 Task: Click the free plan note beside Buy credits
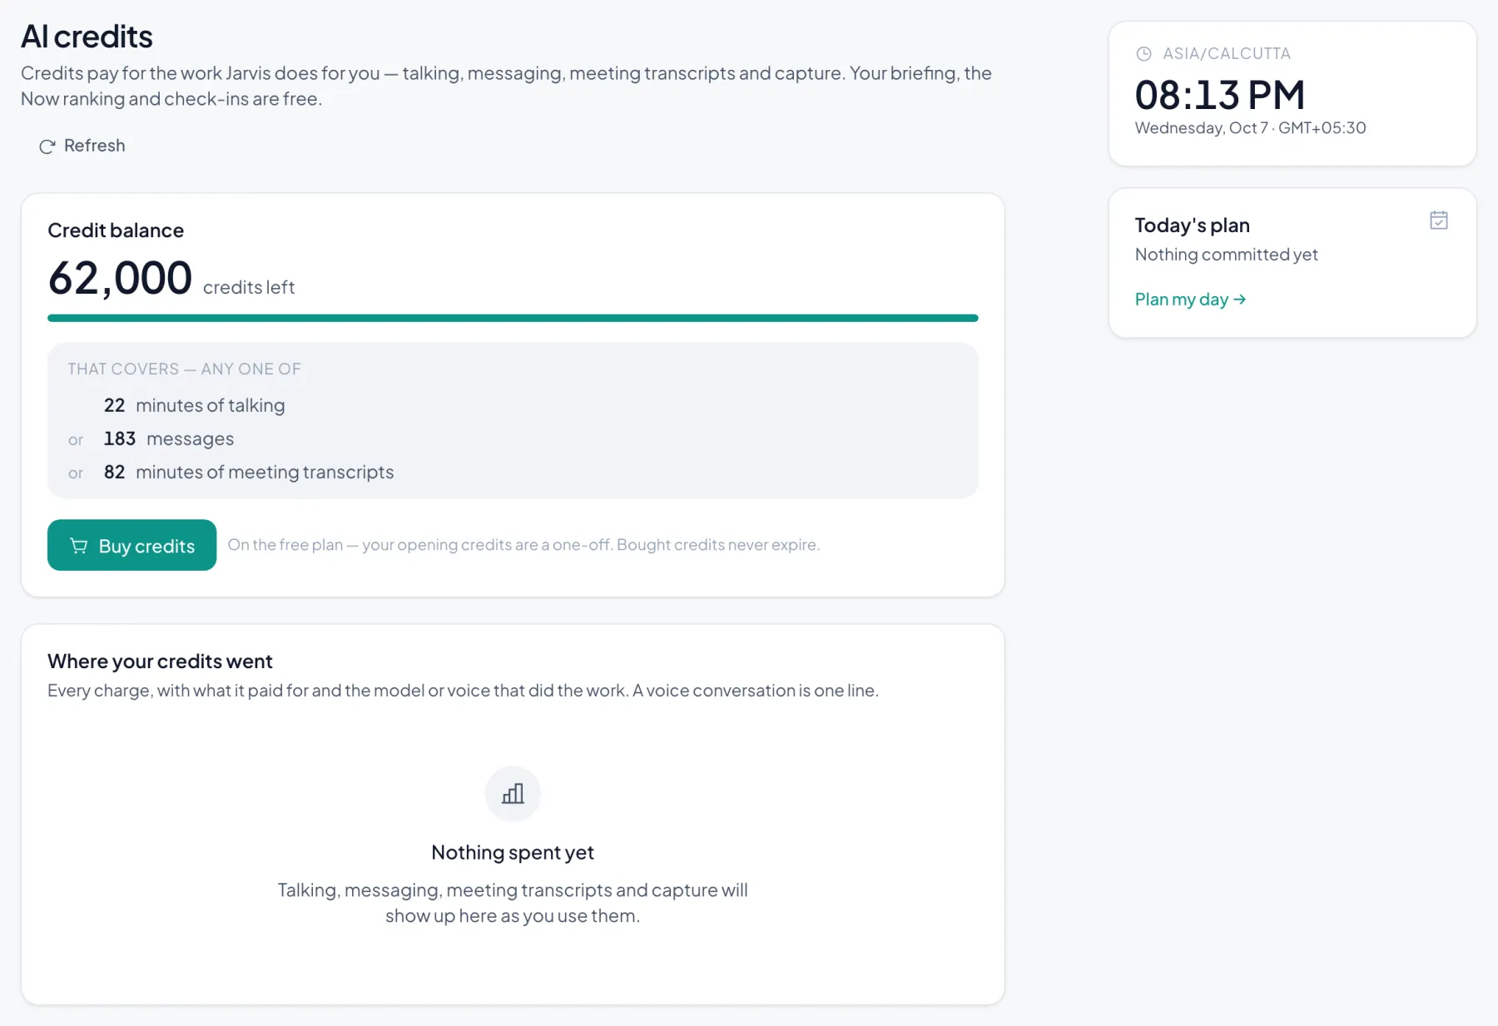click(523, 545)
